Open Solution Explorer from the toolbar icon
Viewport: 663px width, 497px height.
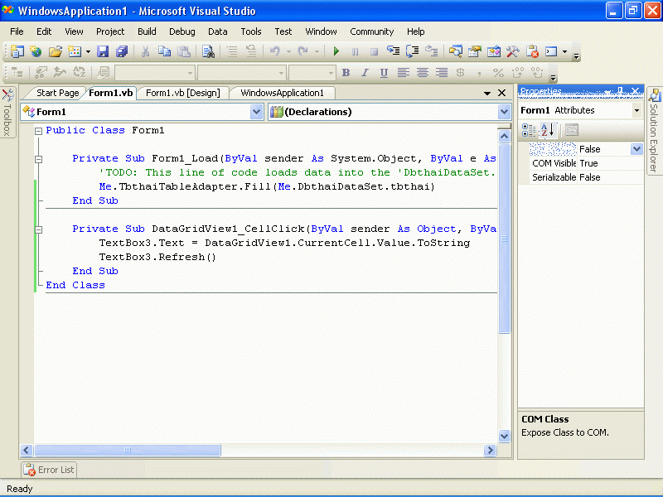[x=455, y=51]
